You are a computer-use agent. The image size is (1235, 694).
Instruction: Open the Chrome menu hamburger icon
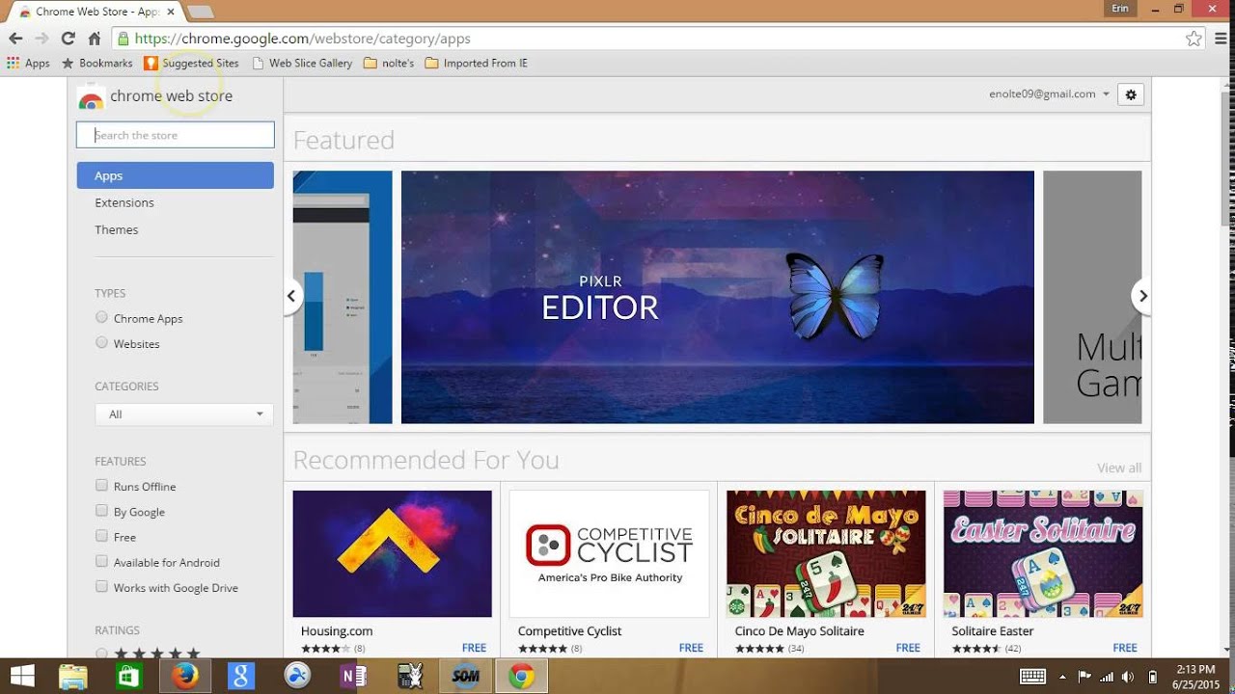(x=1220, y=39)
